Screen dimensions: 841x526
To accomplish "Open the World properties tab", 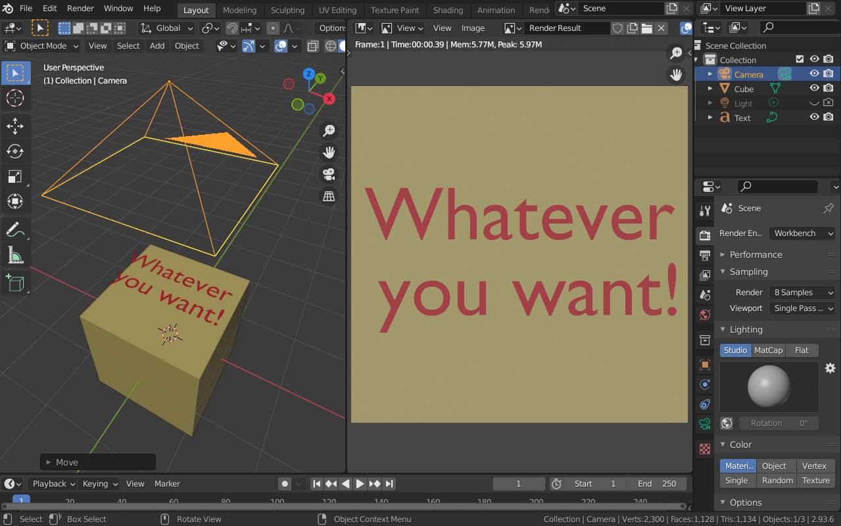I will point(705,315).
